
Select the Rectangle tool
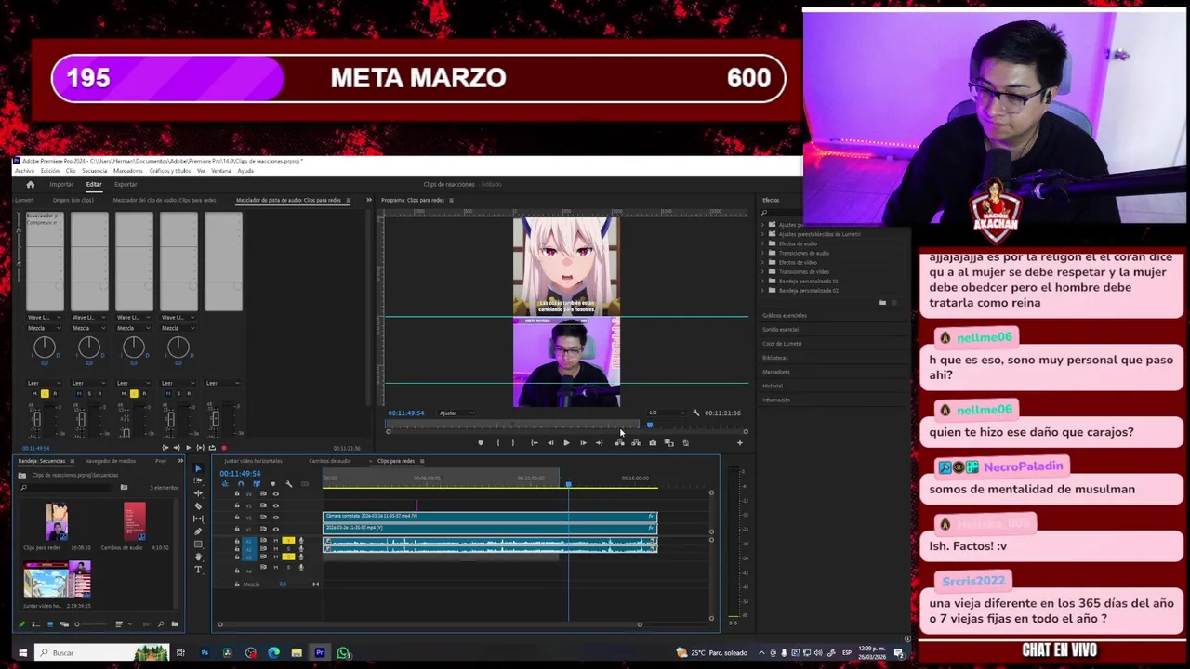click(x=198, y=544)
